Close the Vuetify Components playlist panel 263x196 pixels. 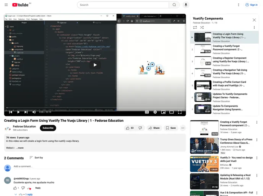coord(254,20)
